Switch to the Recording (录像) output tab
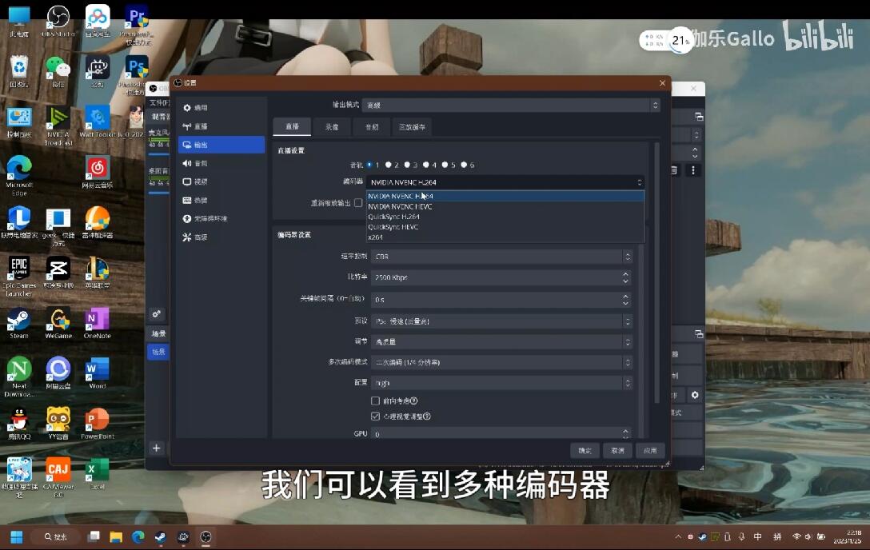This screenshot has width=870, height=550. coord(332,126)
